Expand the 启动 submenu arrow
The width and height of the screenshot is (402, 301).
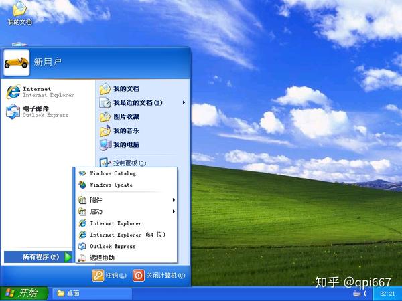pyautogui.click(x=174, y=211)
